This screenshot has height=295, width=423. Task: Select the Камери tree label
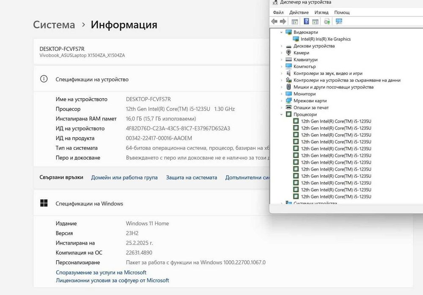[x=301, y=53]
